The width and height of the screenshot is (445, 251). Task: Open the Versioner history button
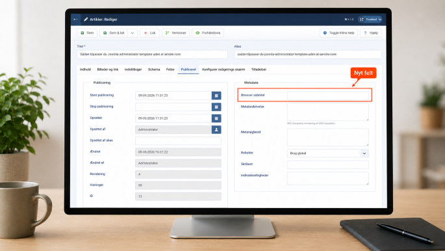pos(175,33)
